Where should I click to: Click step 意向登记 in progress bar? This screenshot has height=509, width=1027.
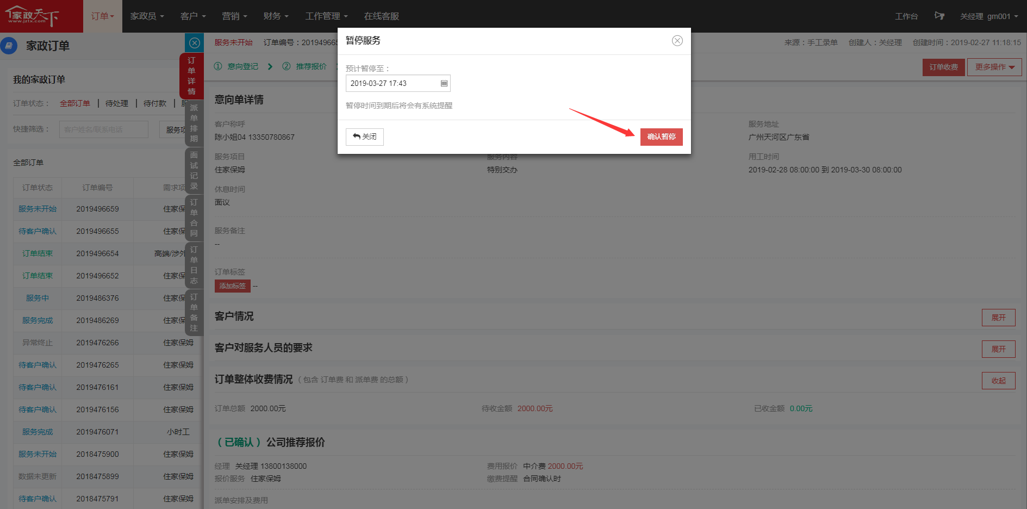[x=236, y=66]
